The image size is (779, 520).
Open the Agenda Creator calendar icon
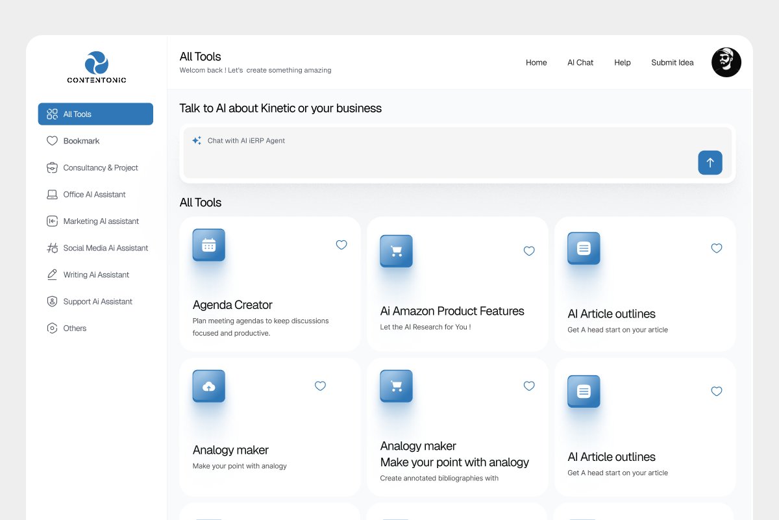pyautogui.click(x=208, y=245)
